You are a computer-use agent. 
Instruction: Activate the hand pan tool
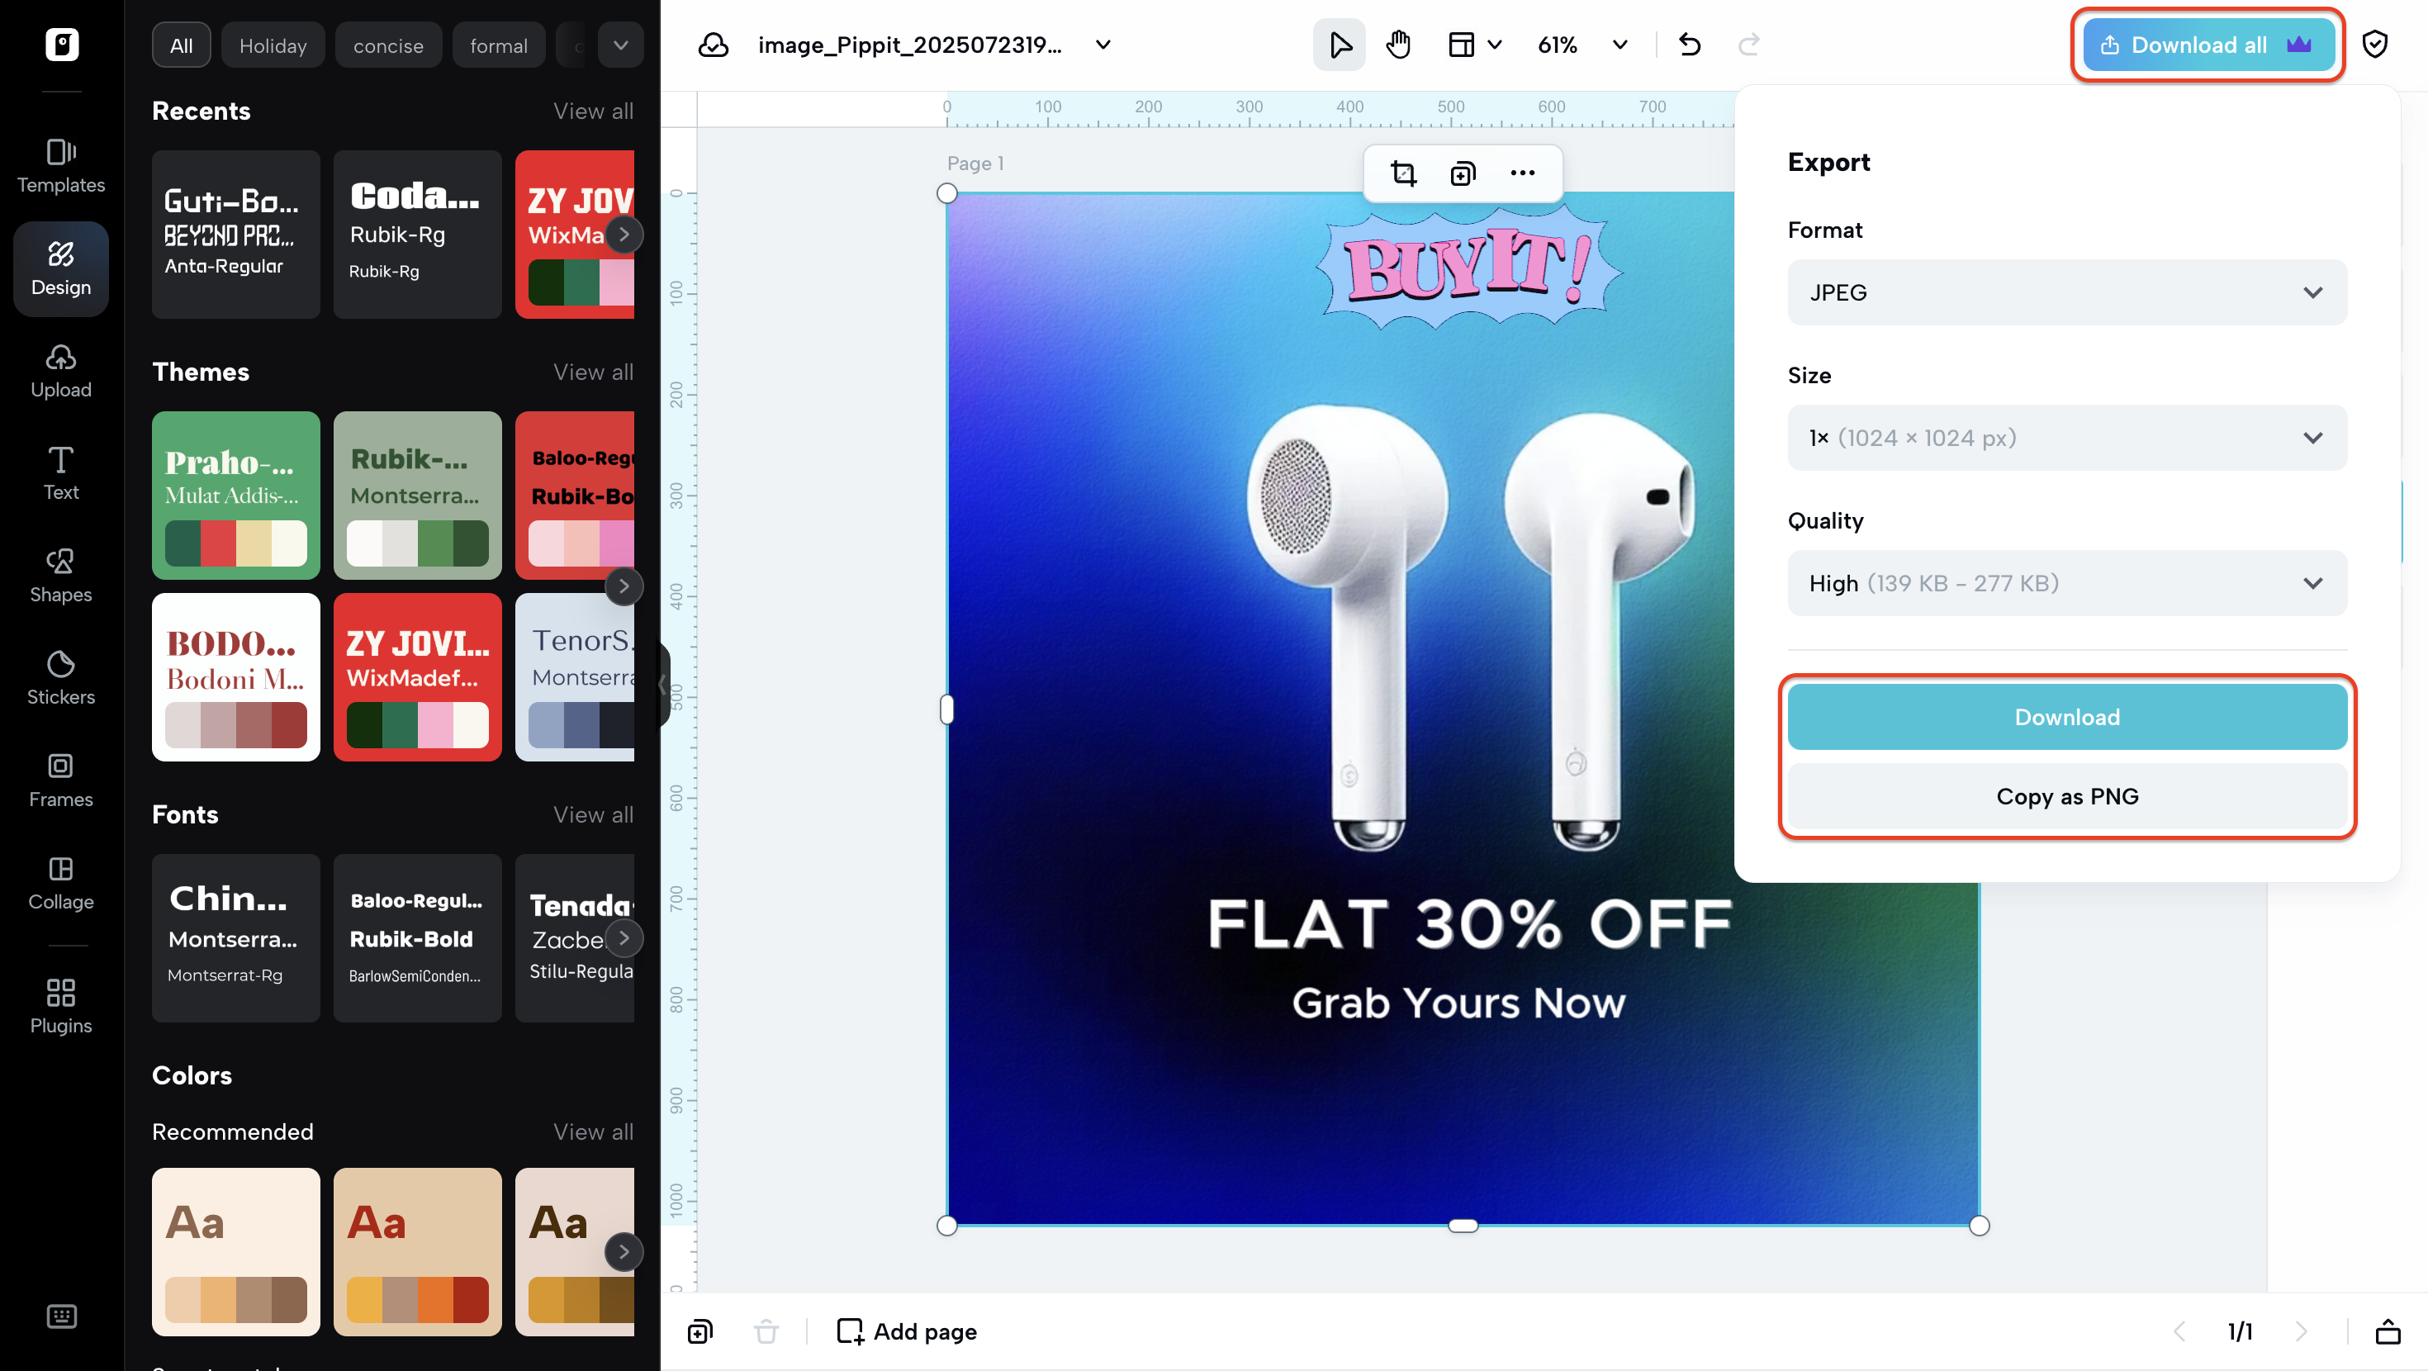point(1399,45)
